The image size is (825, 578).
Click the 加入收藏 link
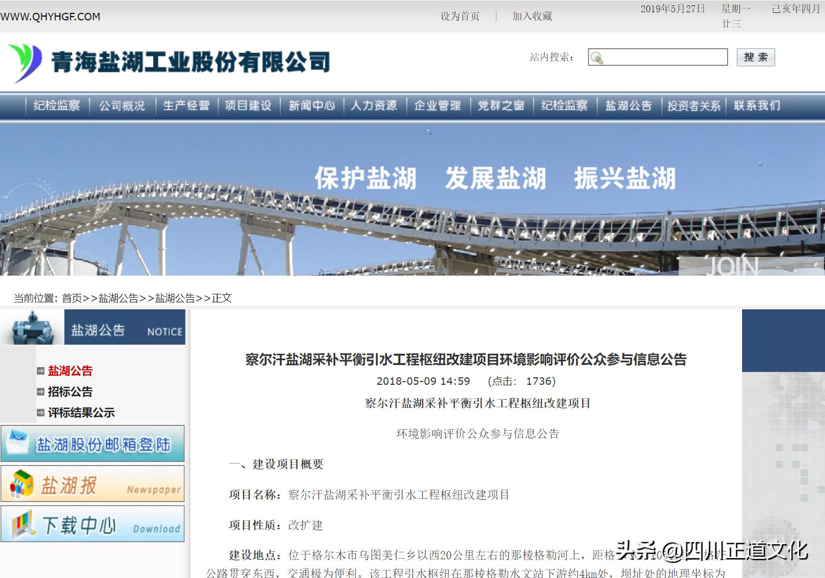click(532, 16)
